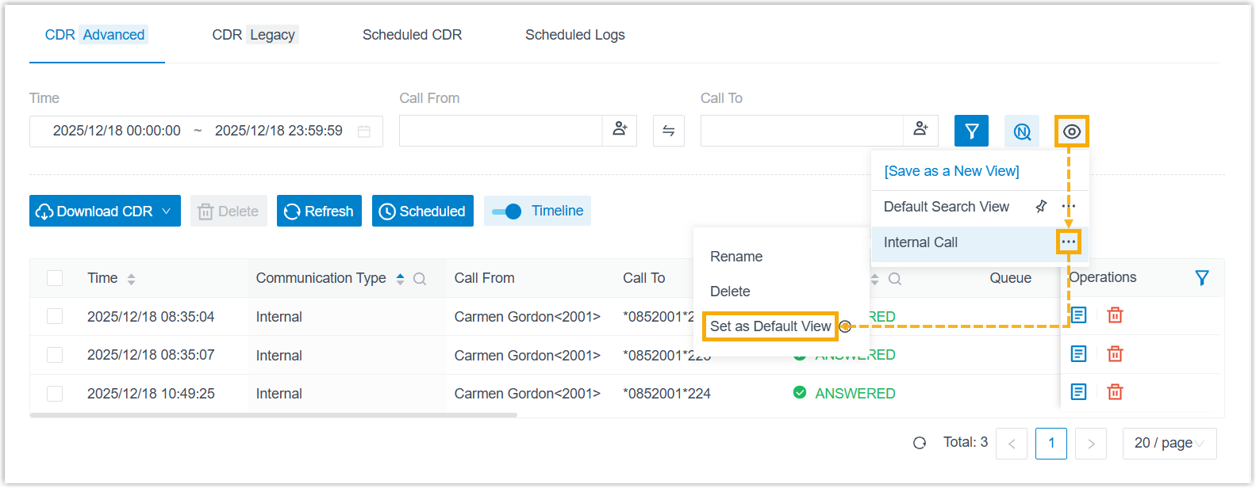Open contact picker for Call From field
The image size is (1256, 488).
pos(620,130)
